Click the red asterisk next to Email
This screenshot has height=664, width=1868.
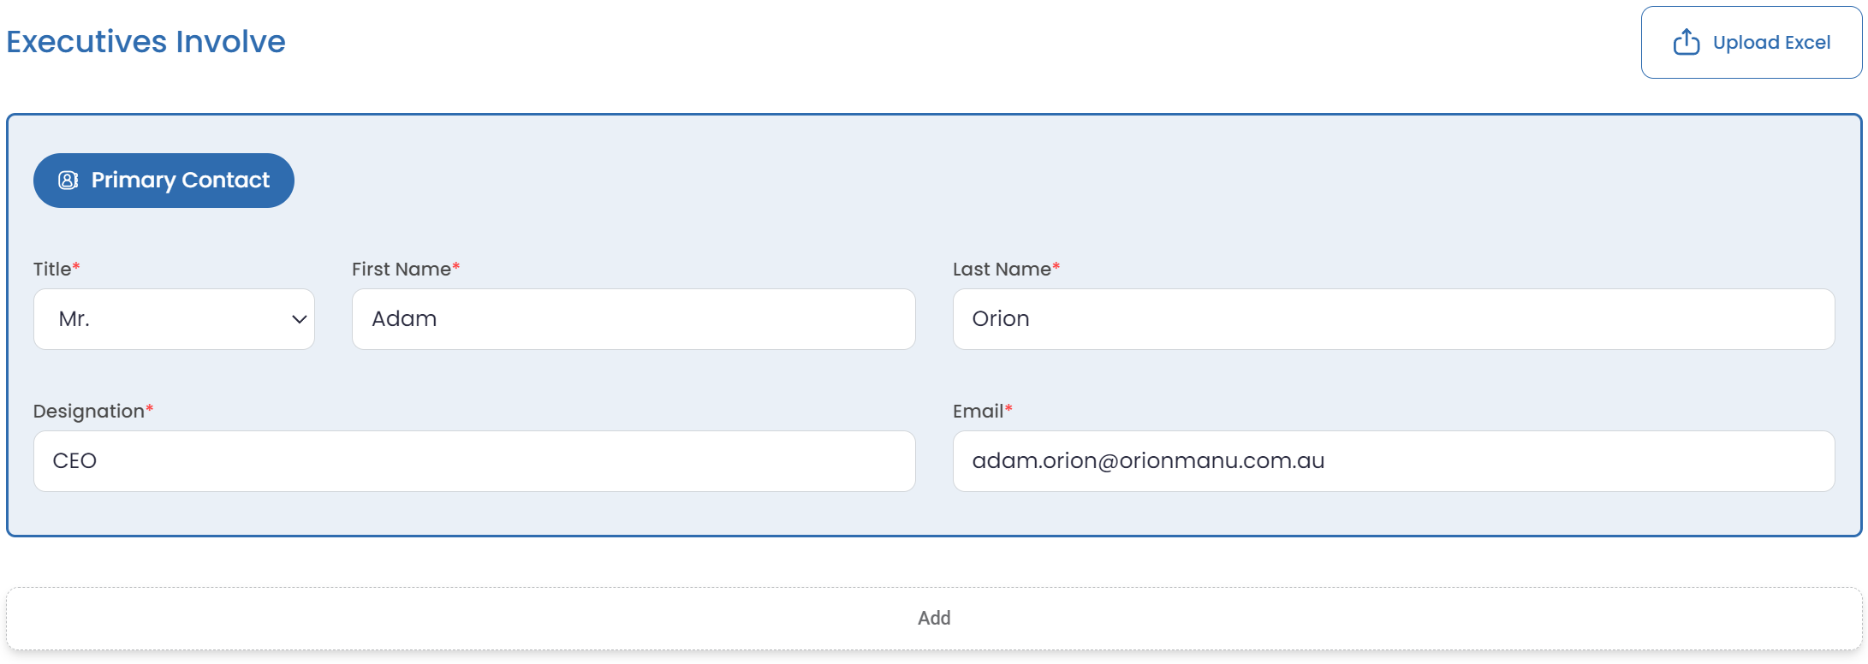(1008, 409)
